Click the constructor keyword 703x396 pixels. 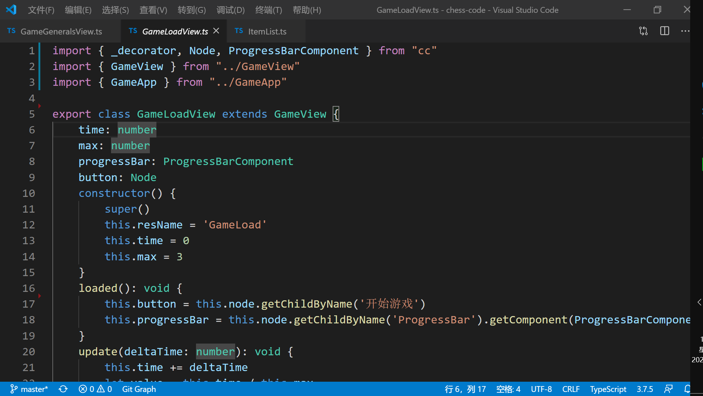point(114,193)
